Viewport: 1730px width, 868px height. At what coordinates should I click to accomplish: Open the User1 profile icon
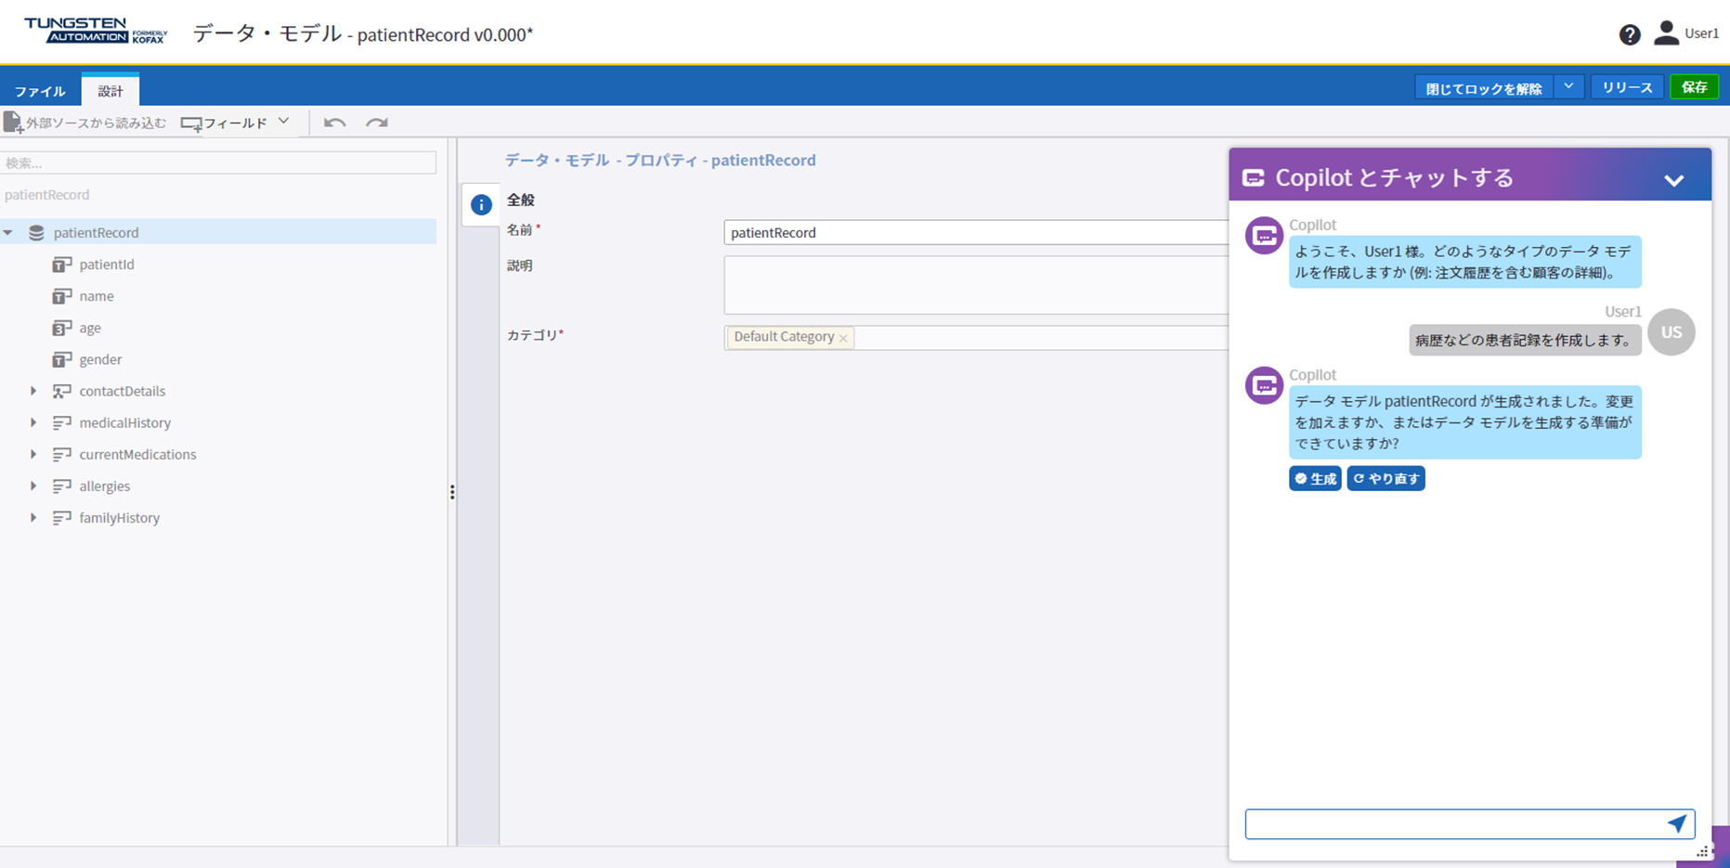1667,33
